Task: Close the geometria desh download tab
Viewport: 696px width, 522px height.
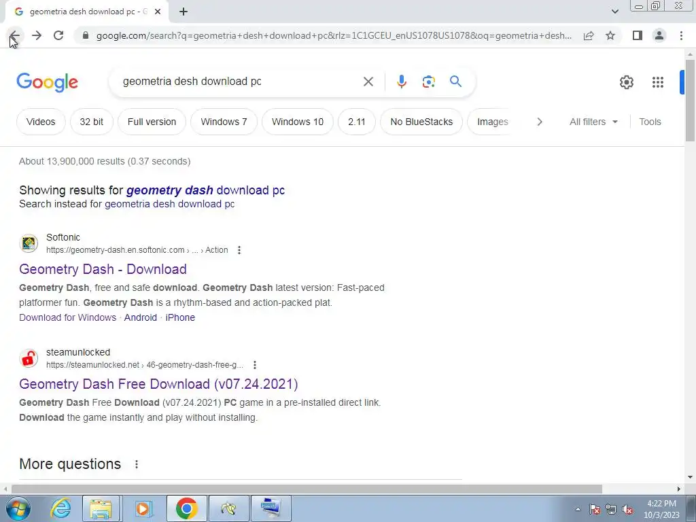Action: click(158, 12)
